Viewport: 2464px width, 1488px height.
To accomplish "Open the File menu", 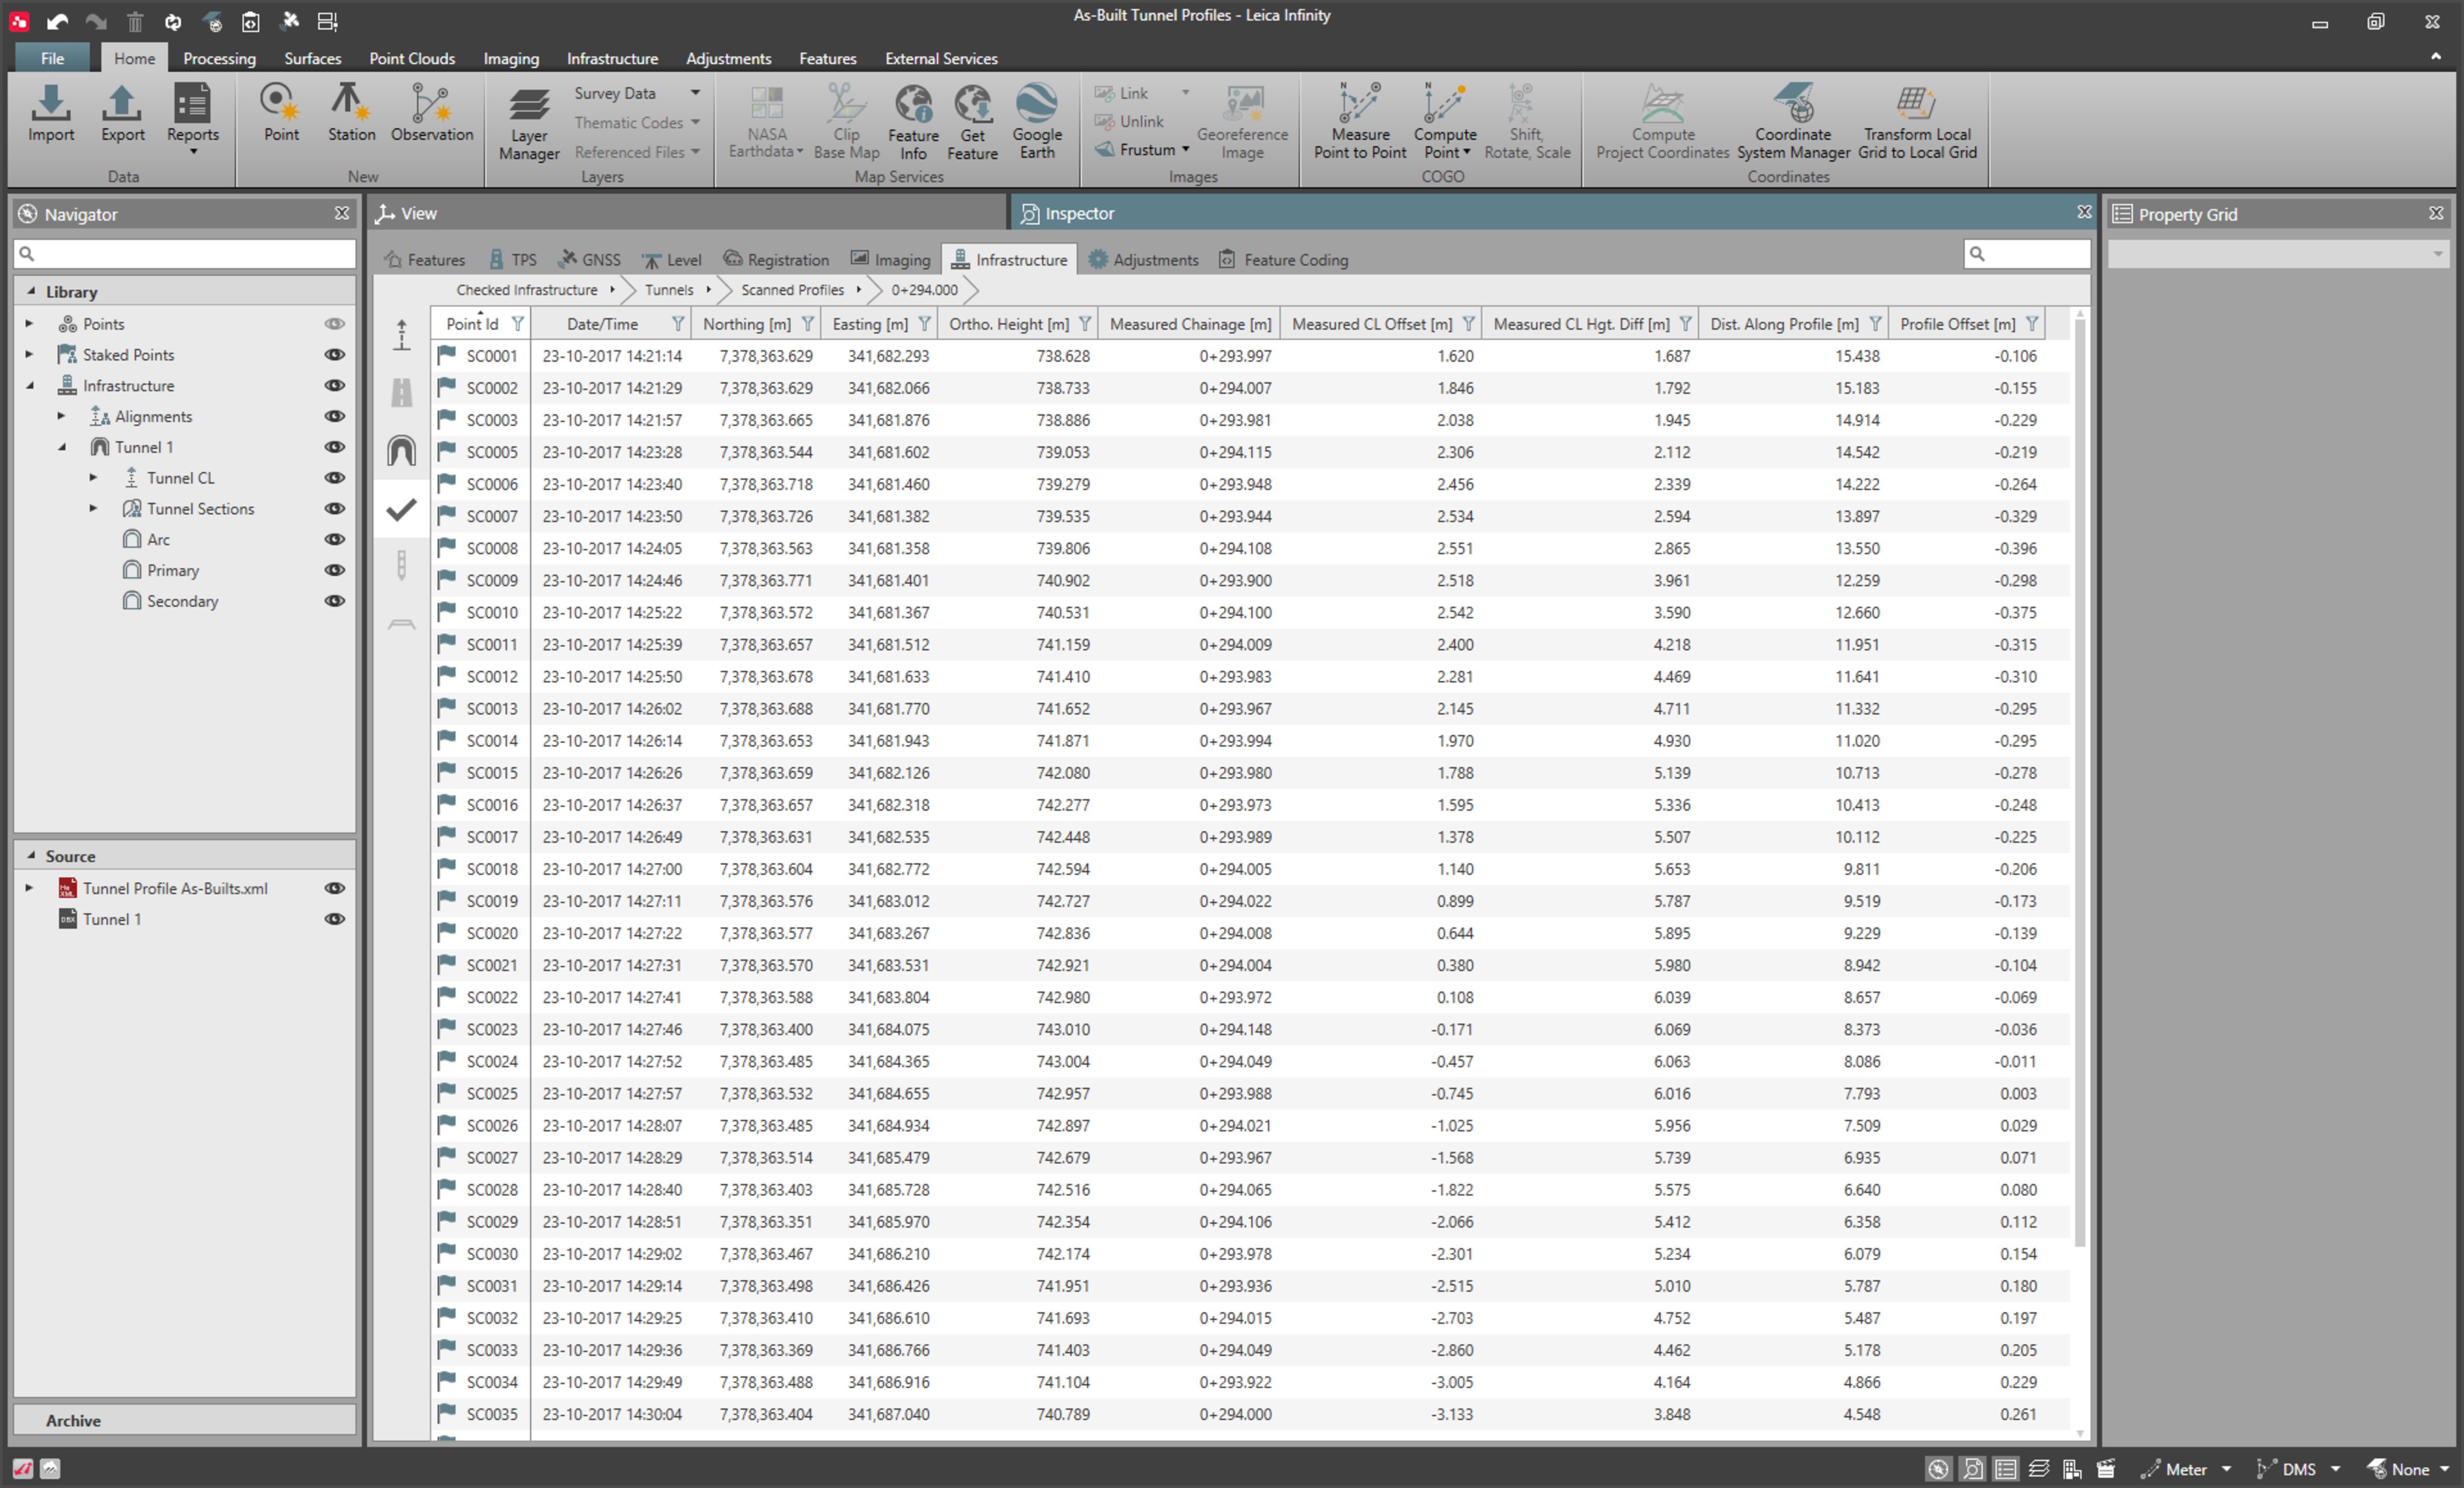I will [x=52, y=58].
